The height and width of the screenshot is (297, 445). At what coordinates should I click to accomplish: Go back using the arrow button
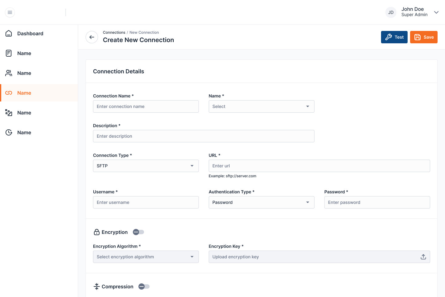[92, 37]
